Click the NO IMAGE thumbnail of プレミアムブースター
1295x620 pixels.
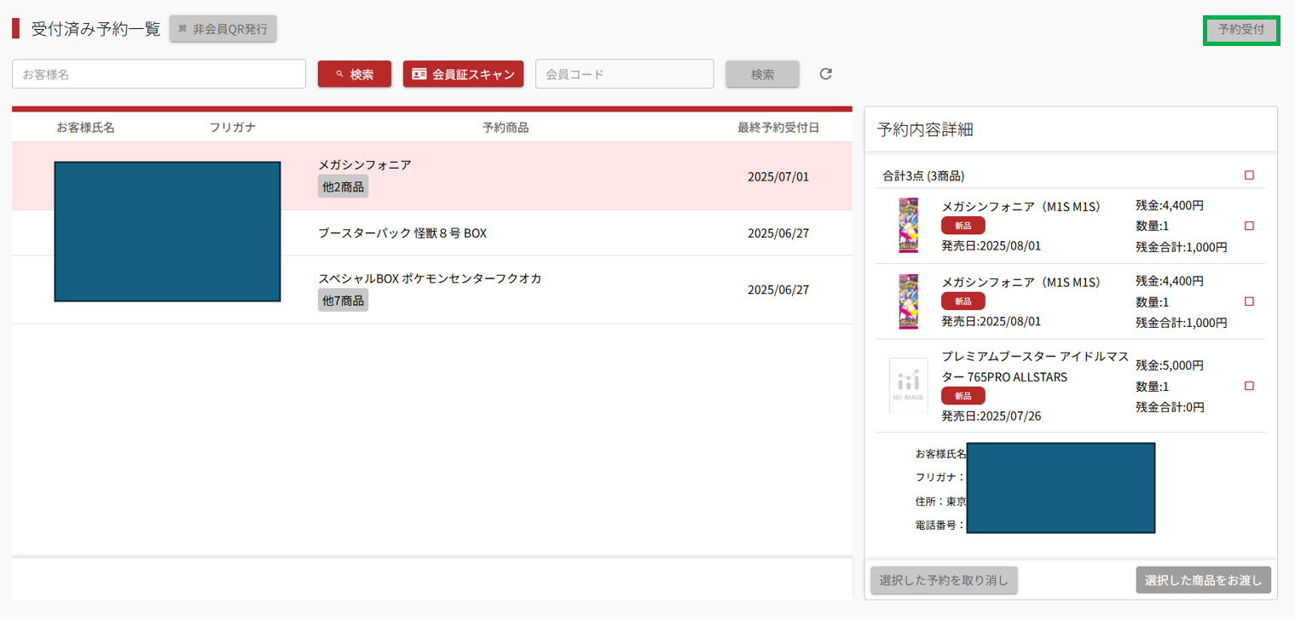(908, 386)
